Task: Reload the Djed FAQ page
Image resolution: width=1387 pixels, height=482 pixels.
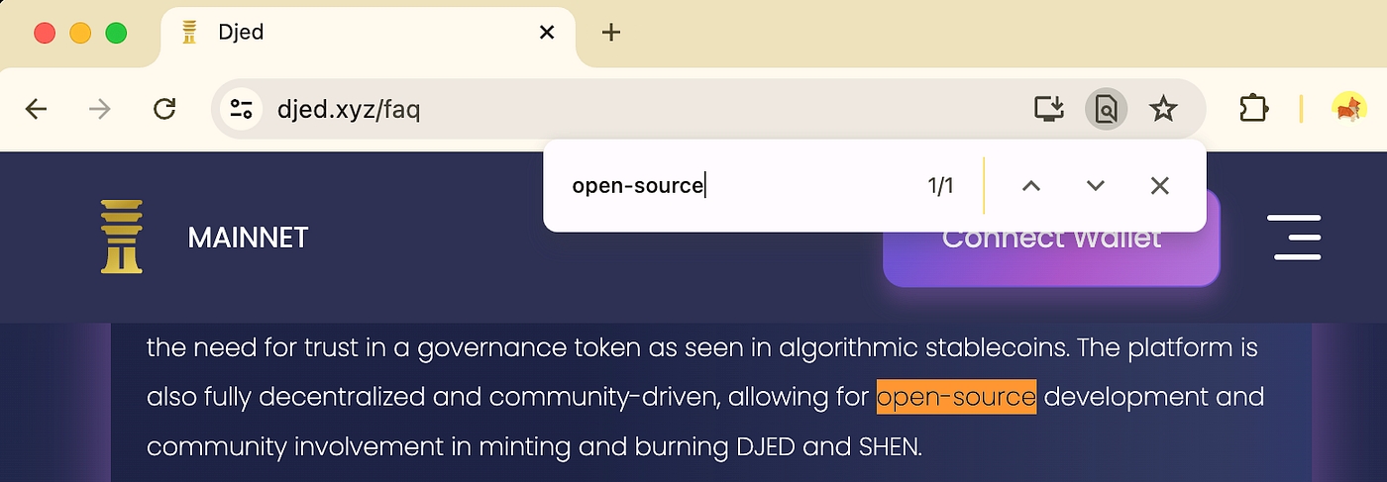Action: pos(164,109)
